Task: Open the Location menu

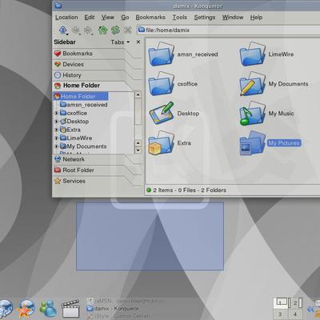Action: pos(66,18)
